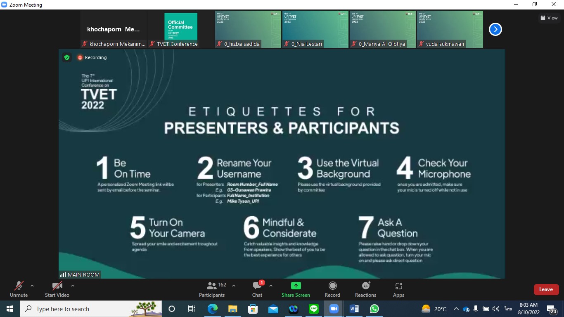Expand the arrow next to Chat

coord(271,286)
